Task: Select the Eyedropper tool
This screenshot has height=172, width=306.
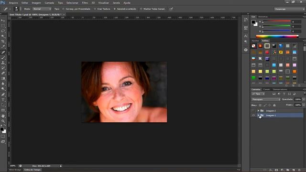Action: tap(3, 47)
